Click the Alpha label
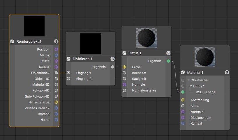This screenshot has width=238, height=140. pos(195,106)
